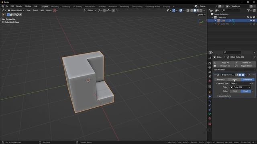Toggle proportional editing in header
Image resolution: width=257 pixels, height=144 pixels.
pyautogui.click(x=113, y=10)
